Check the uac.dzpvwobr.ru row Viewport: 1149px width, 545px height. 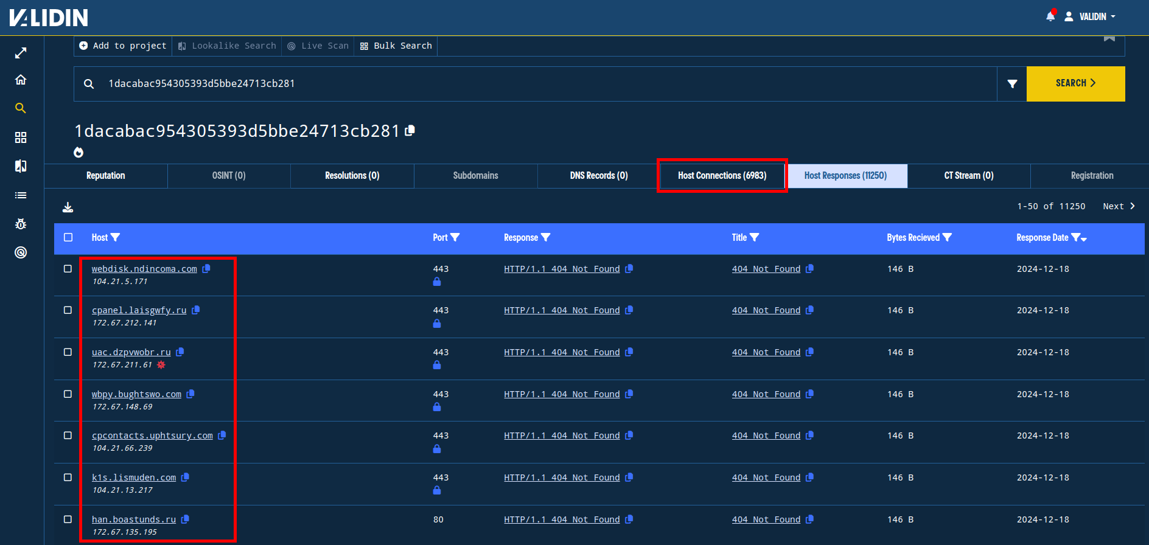point(68,352)
